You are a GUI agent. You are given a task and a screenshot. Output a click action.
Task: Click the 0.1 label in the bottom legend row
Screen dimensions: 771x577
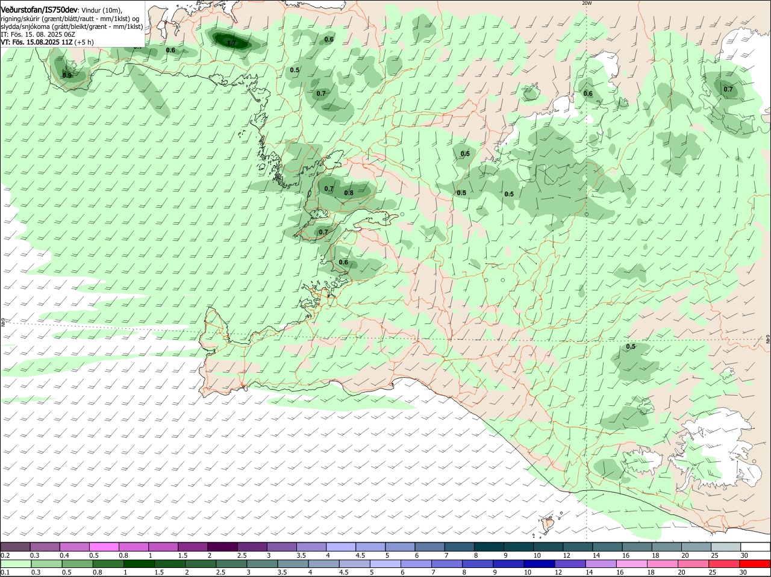5,572
